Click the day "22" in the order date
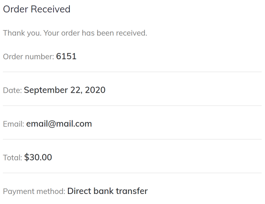 coord(76,90)
